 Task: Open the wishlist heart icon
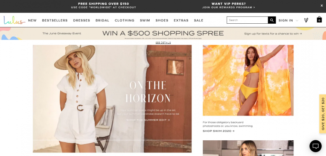tap(306, 20)
